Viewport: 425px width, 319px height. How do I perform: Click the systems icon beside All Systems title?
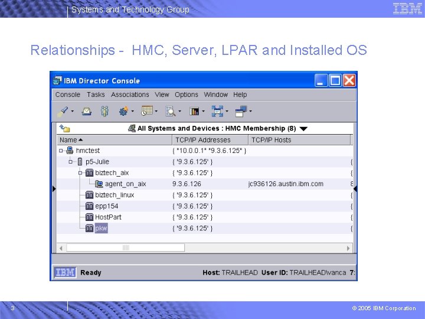(132, 128)
